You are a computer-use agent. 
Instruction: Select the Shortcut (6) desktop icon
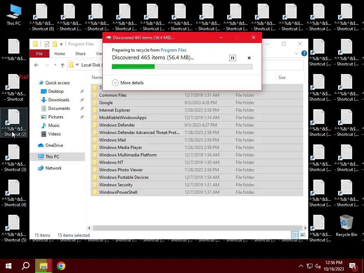point(42,18)
